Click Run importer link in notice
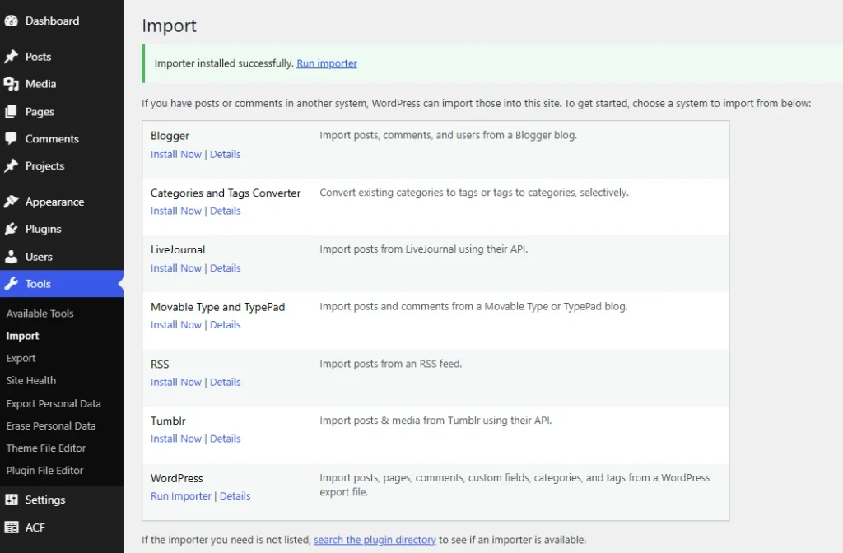Screen dimensions: 843x553 click(327, 63)
